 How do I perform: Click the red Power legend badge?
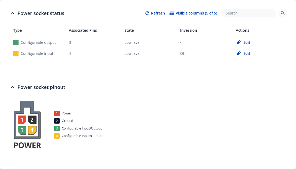point(57,113)
